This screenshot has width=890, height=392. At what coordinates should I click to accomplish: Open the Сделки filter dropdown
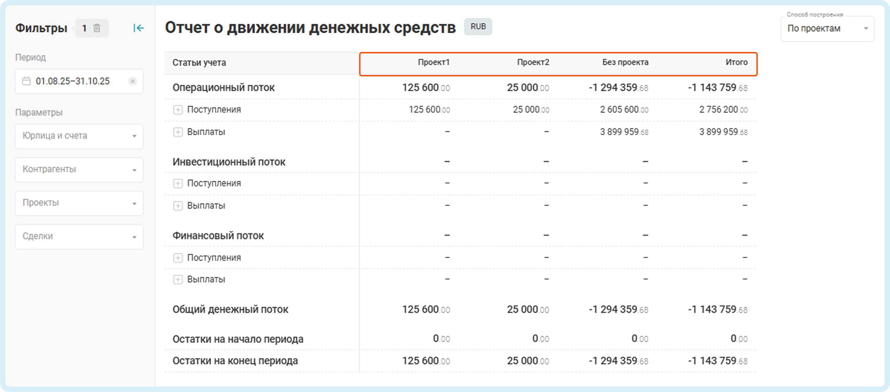[x=79, y=237]
